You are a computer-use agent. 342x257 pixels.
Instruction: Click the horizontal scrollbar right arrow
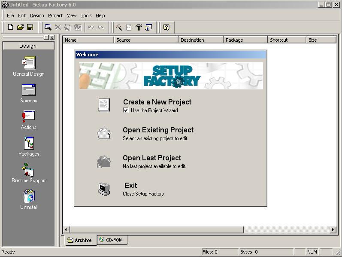tap(333, 230)
